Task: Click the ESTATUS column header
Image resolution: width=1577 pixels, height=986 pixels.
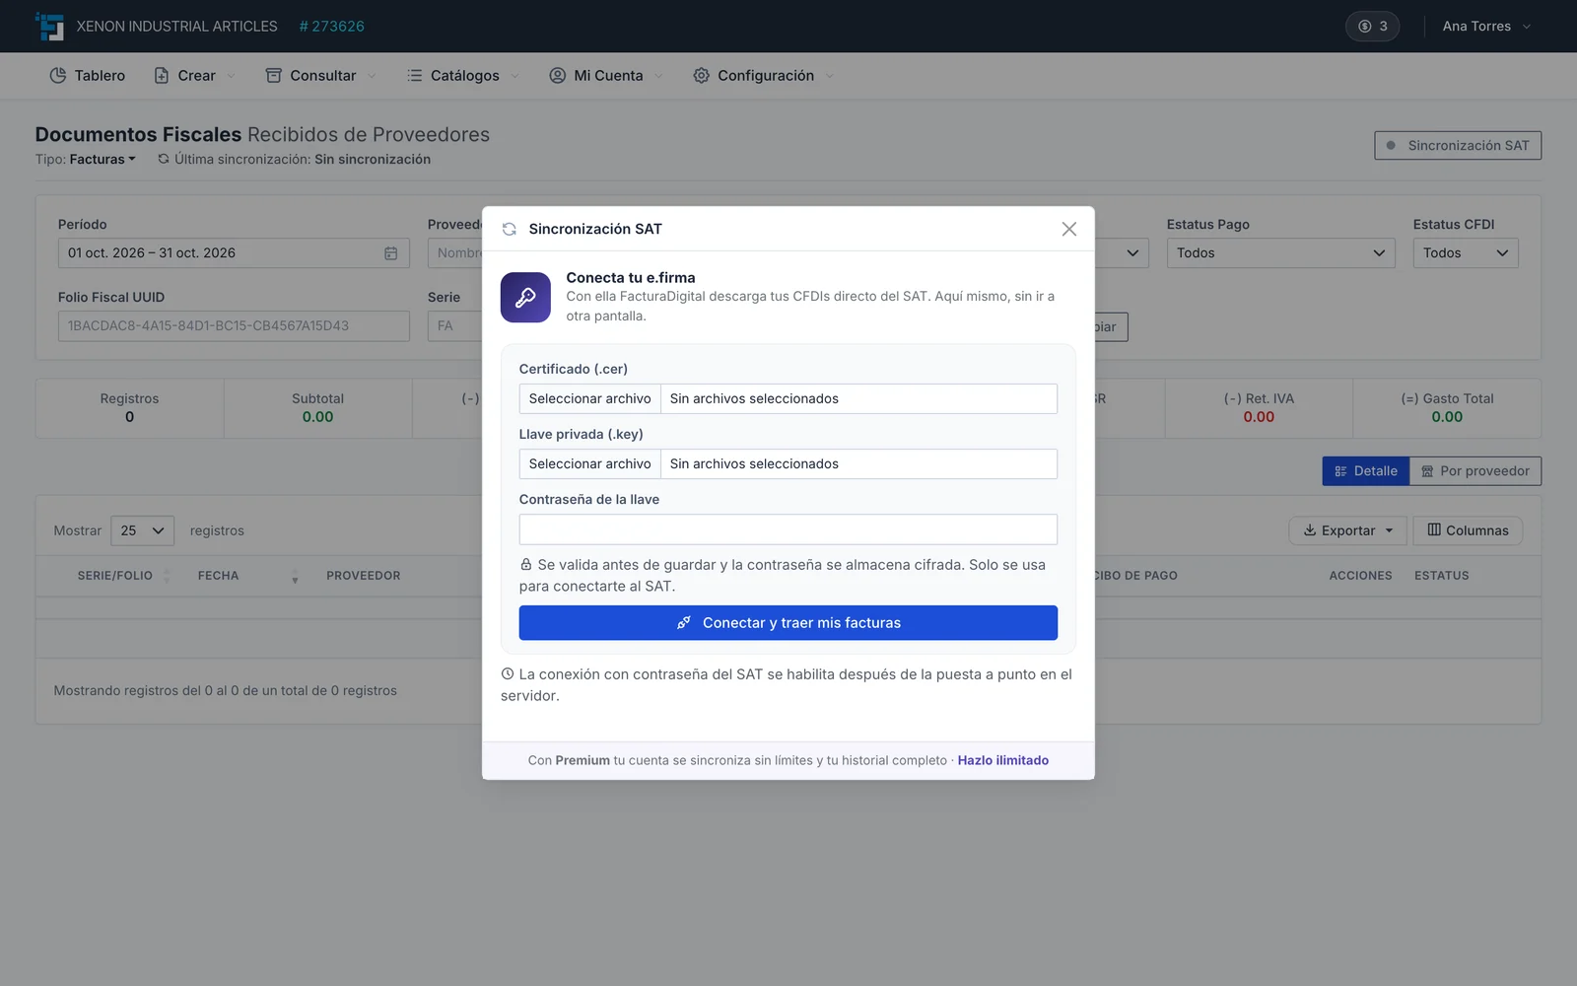Action: pos(1441,576)
